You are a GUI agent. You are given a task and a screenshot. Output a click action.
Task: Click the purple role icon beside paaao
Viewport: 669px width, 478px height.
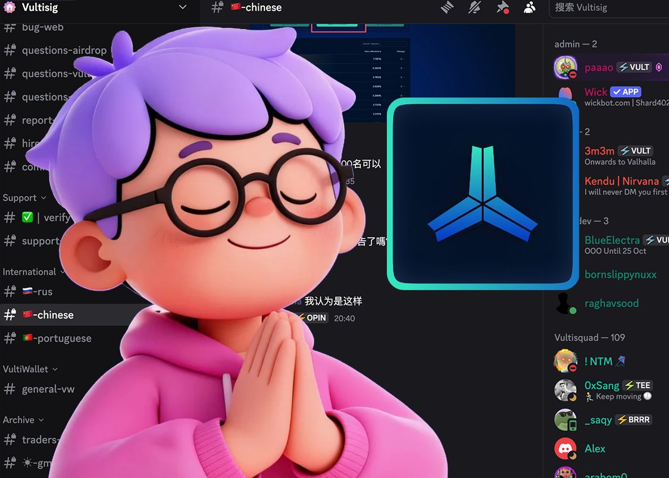point(659,67)
